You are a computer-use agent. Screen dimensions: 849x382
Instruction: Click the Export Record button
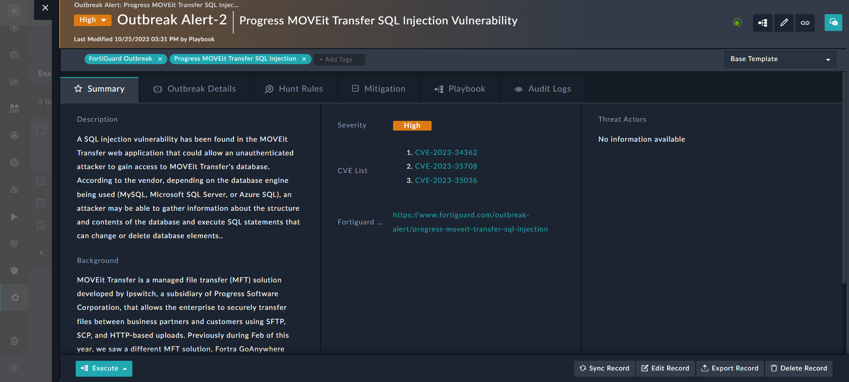pos(730,368)
